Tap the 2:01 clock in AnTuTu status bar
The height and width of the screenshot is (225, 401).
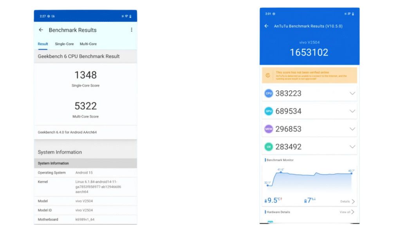268,14
